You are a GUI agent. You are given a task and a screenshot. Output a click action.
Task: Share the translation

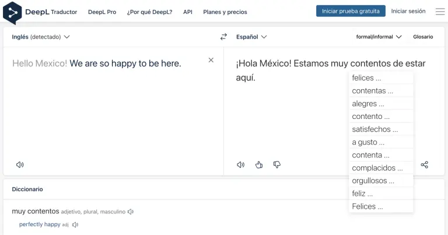point(424,164)
